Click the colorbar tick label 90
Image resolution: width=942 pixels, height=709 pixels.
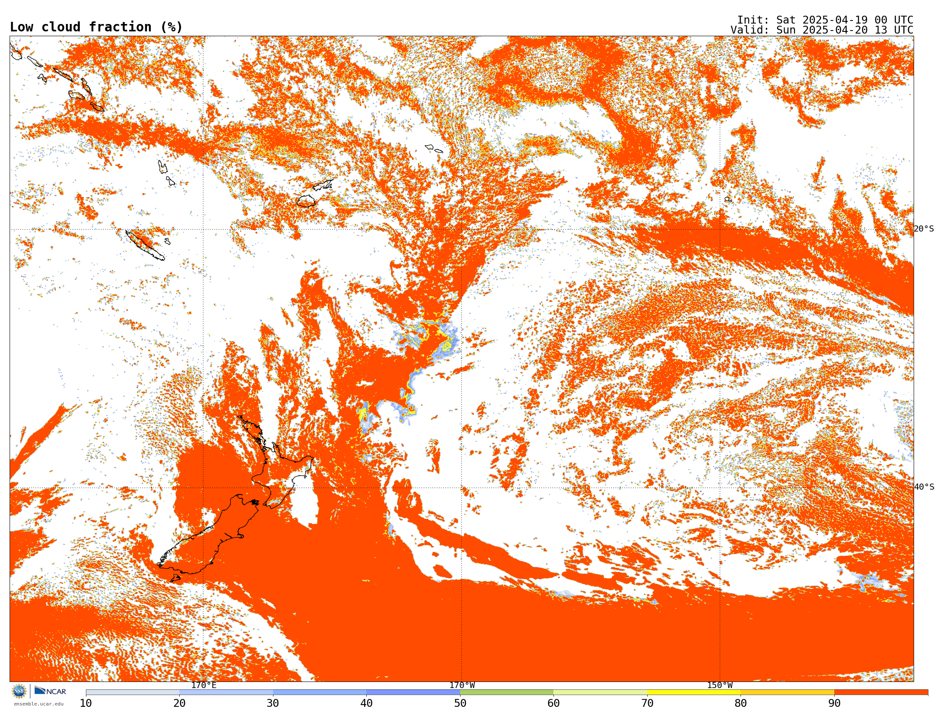coord(834,703)
